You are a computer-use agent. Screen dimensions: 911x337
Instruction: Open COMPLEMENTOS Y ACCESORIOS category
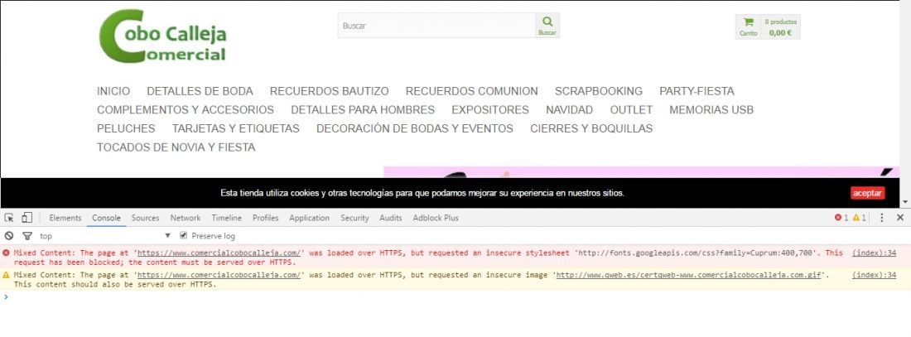coord(186,110)
